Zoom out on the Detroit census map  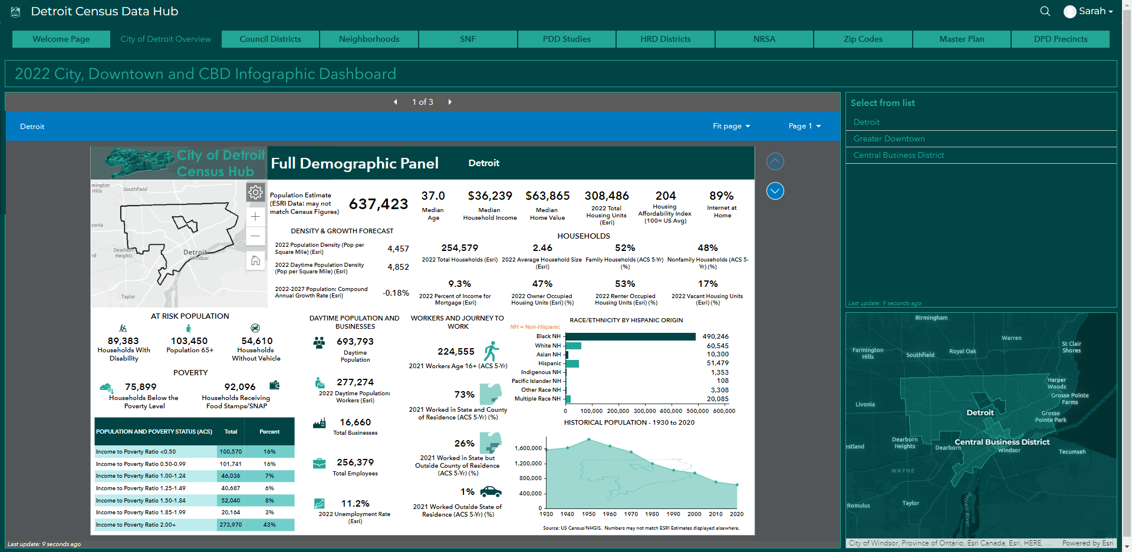255,236
